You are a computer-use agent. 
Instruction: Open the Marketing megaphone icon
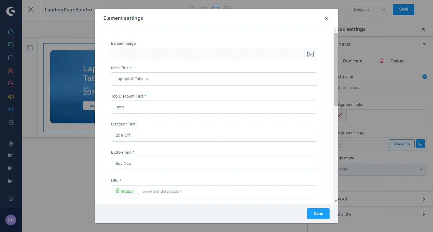(11, 97)
